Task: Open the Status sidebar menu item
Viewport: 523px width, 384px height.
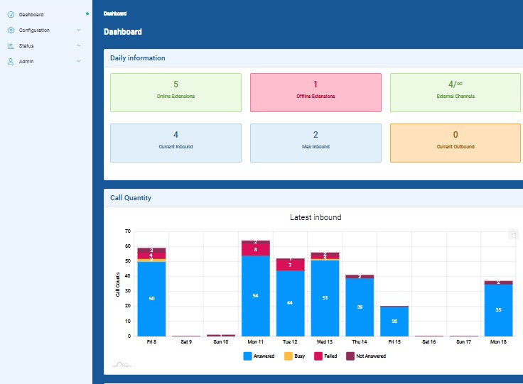Action: [26, 45]
